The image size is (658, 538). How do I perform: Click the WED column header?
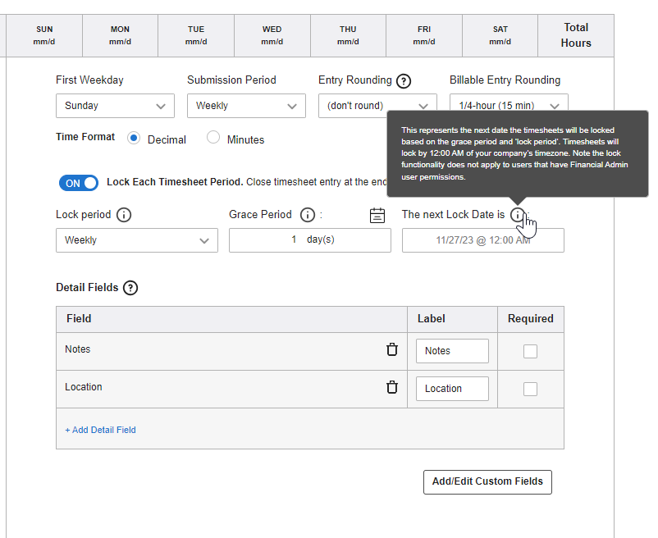click(272, 35)
